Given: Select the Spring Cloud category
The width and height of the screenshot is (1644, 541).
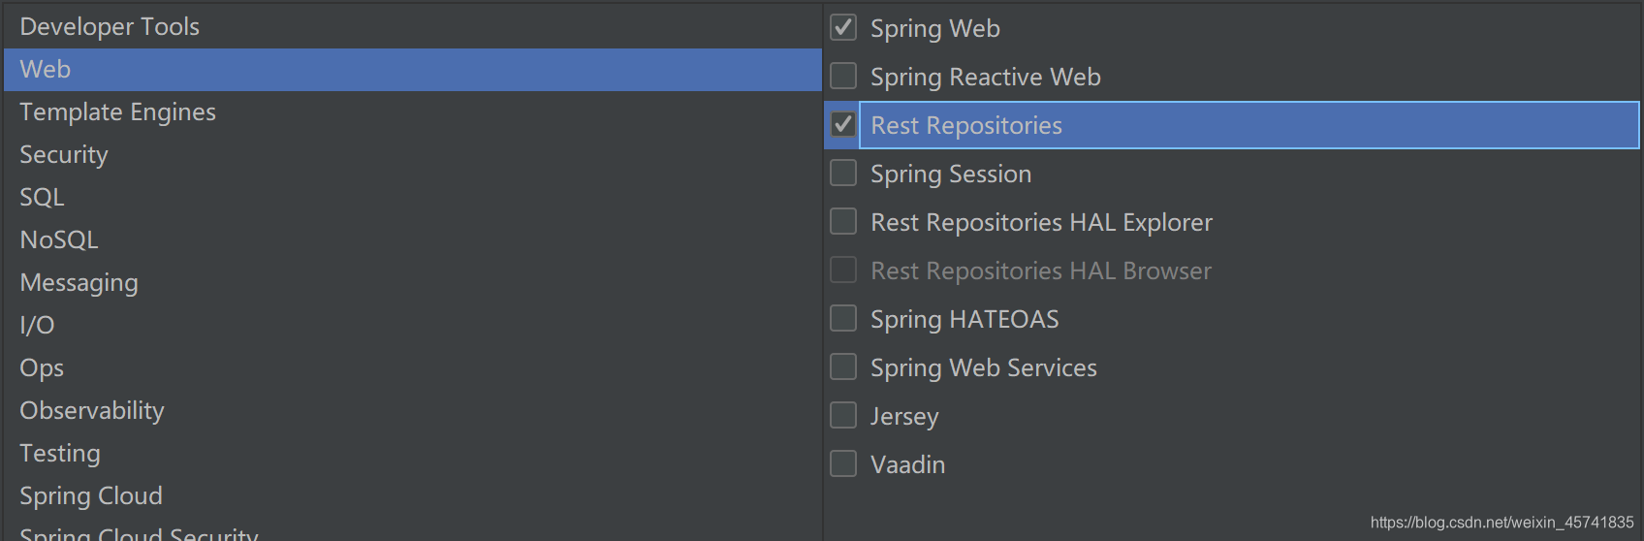Looking at the screenshot, I should pyautogui.click(x=413, y=495).
